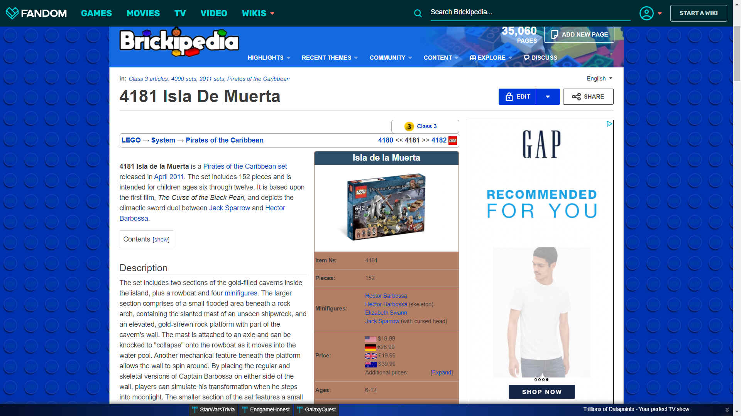
Task: Click the Class 3 rating badge
Action: click(425, 126)
